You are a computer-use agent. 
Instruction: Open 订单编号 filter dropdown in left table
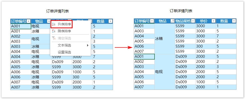pyautogui.click(x=29, y=21)
